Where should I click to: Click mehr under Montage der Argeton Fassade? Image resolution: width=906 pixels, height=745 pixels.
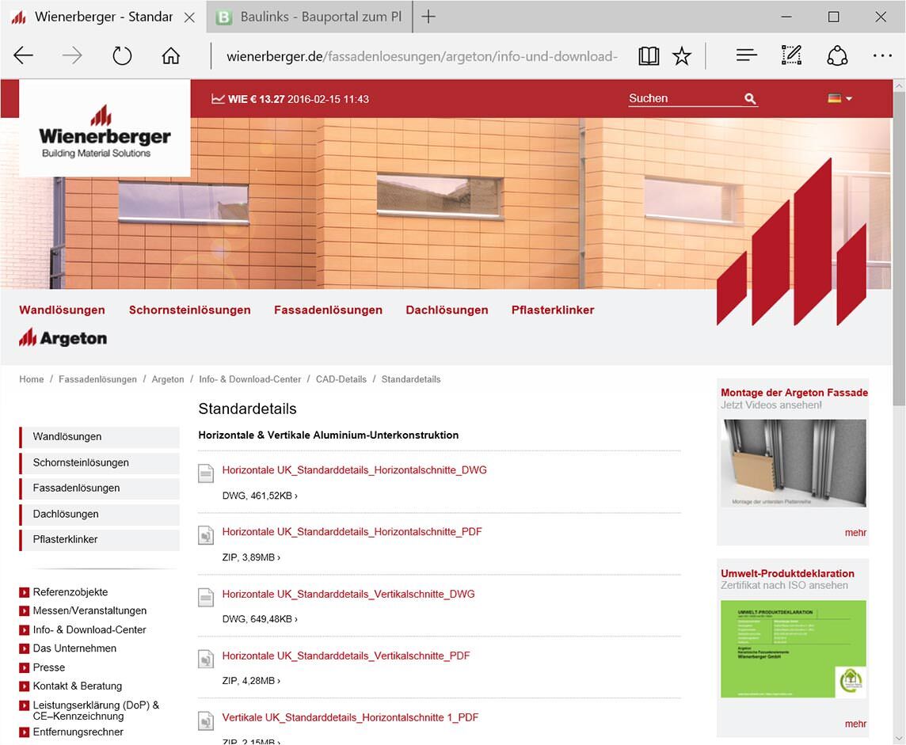point(856,533)
